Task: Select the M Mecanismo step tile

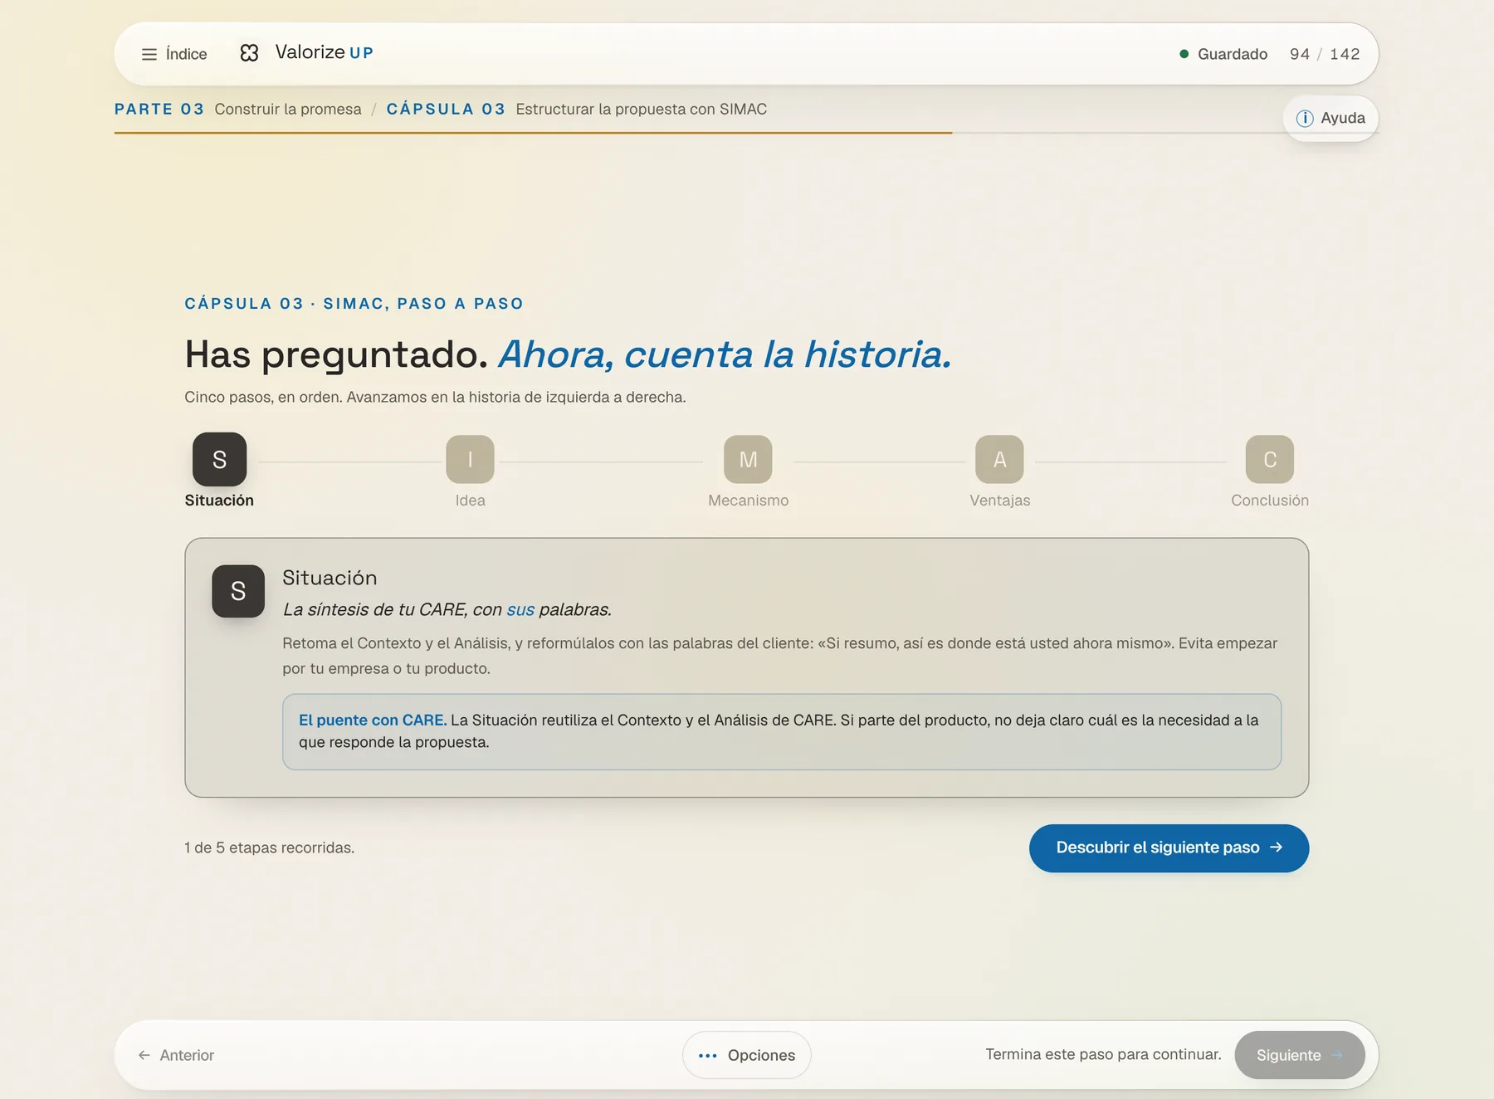Action: click(748, 459)
